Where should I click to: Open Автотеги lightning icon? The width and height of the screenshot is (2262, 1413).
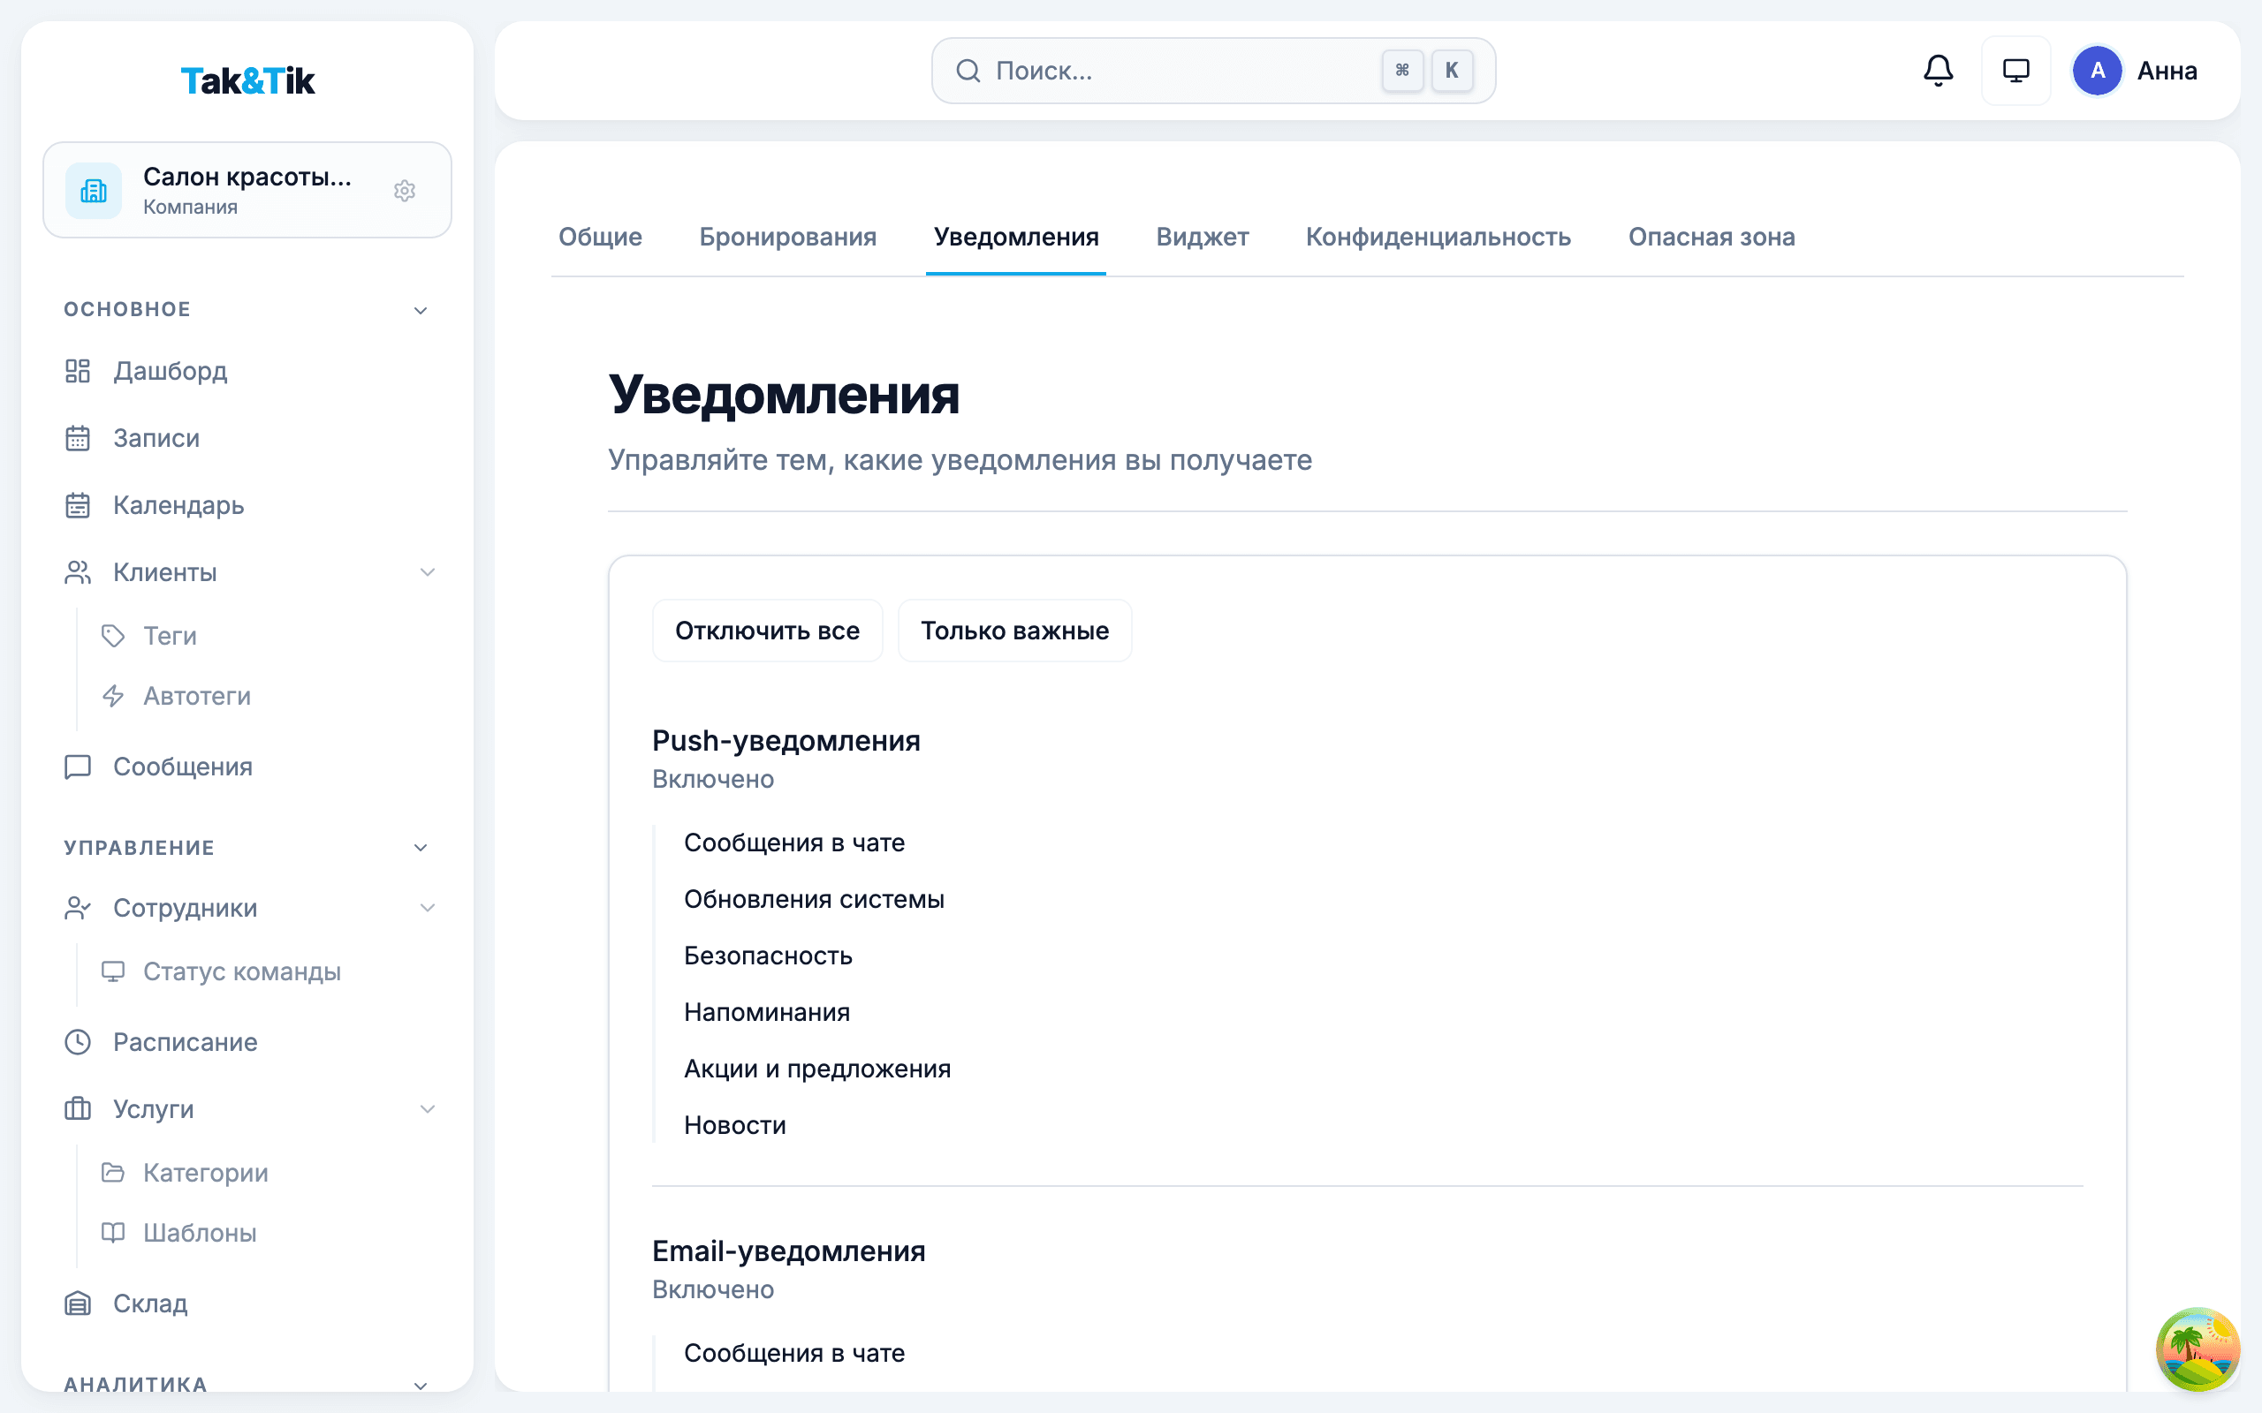pos(113,695)
